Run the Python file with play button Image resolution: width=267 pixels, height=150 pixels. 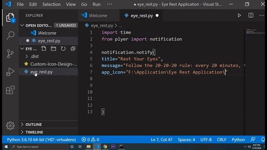tap(239, 15)
